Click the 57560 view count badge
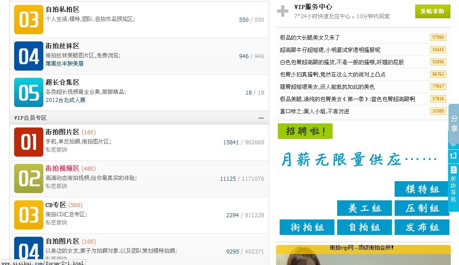 coord(438,37)
